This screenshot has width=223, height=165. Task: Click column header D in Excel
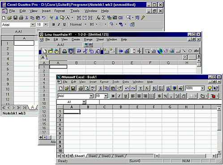click(x=121, y=107)
